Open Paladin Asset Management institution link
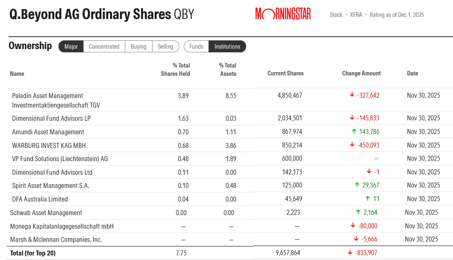Viewport: 453px width, 260px height. (x=56, y=100)
